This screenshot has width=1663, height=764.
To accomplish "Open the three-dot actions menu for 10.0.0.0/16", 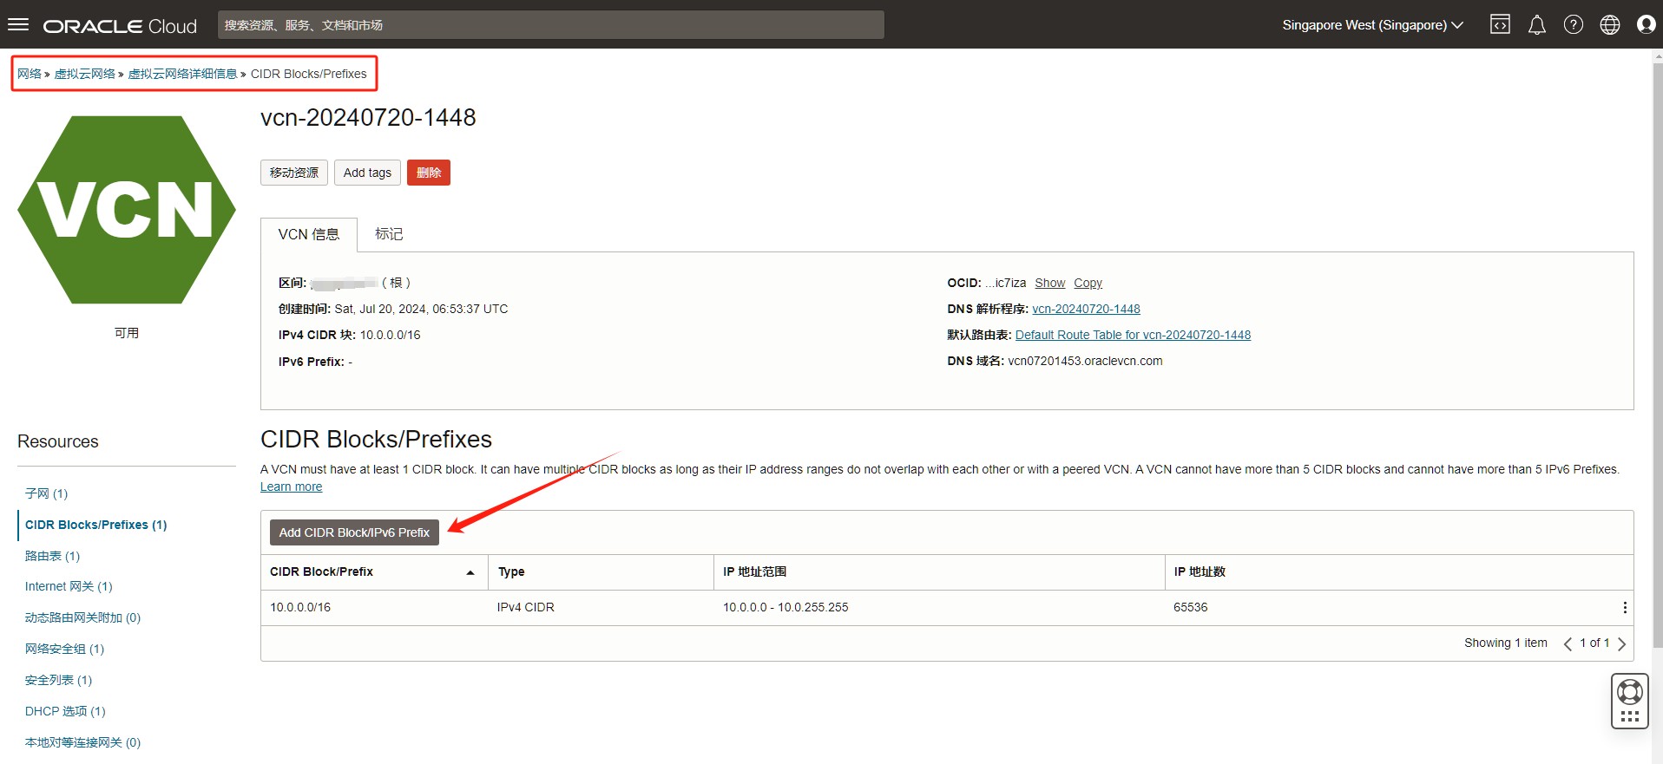I will (1625, 608).
